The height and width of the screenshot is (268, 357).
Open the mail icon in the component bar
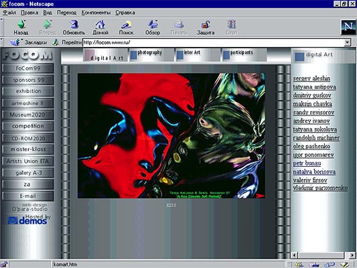(314, 265)
